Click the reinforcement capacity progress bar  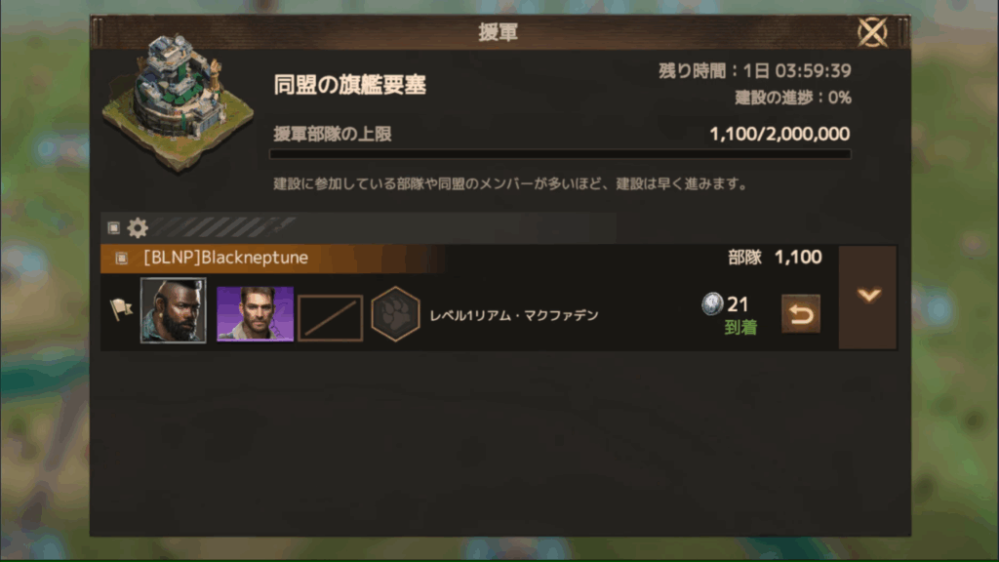(x=560, y=153)
